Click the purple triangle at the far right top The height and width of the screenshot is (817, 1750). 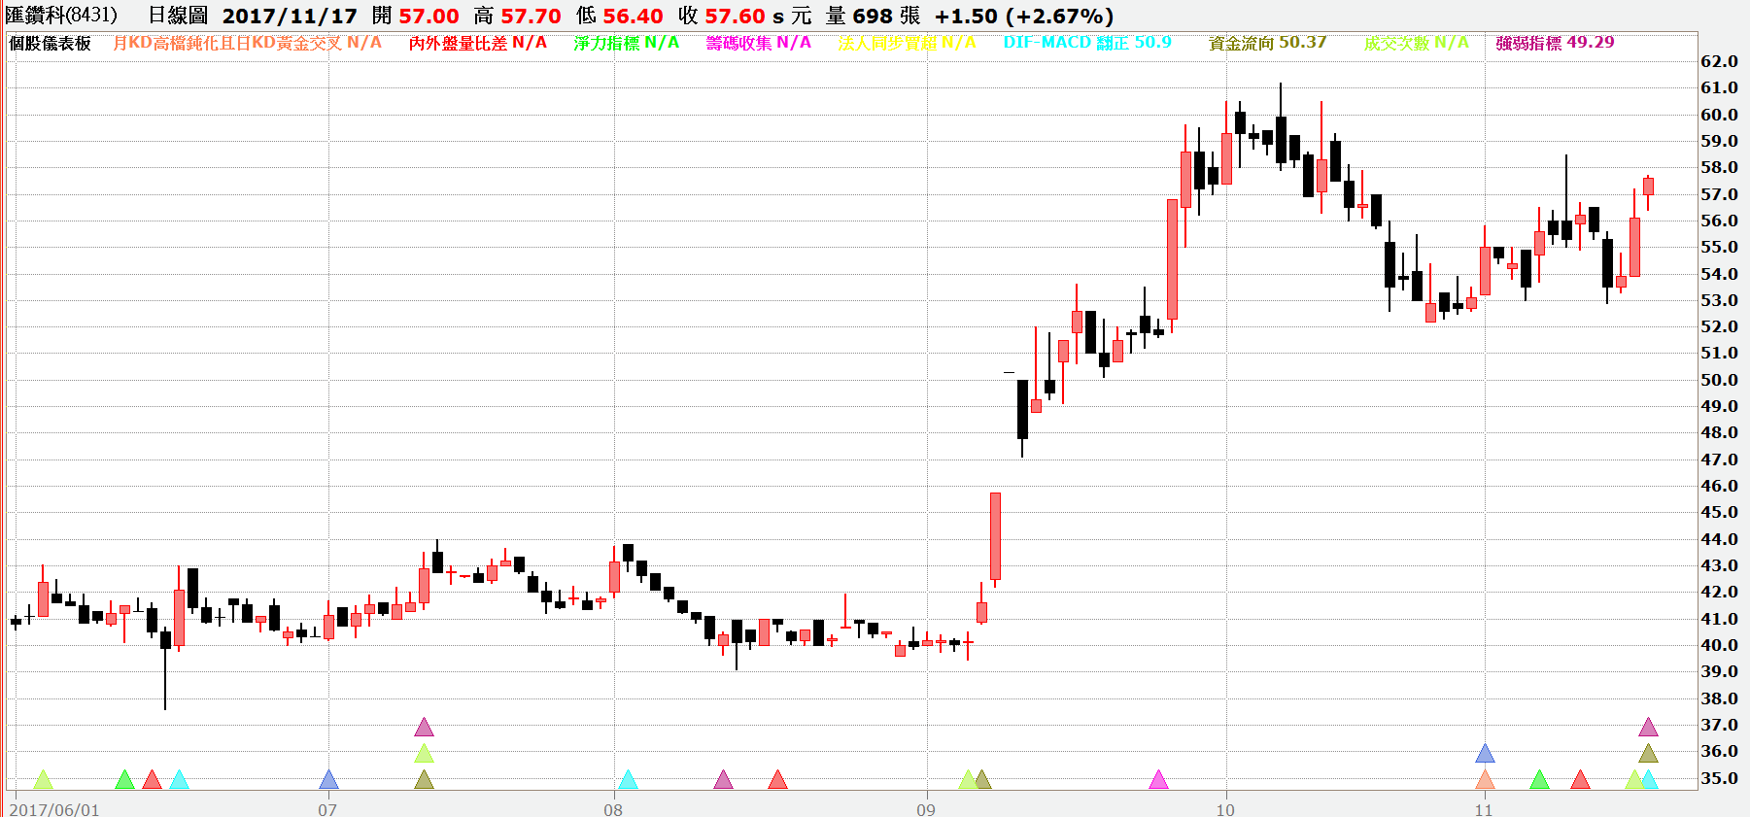click(1648, 728)
